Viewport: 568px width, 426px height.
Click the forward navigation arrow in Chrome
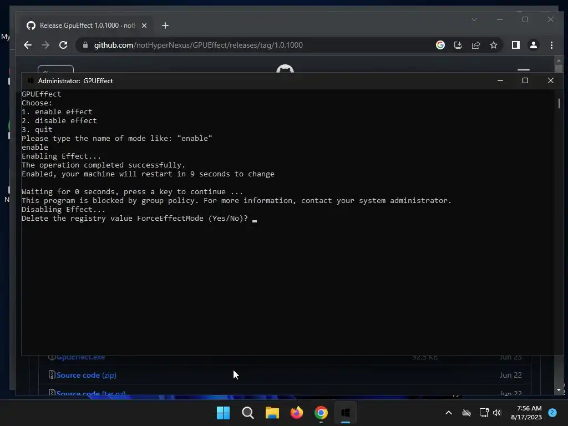45,45
